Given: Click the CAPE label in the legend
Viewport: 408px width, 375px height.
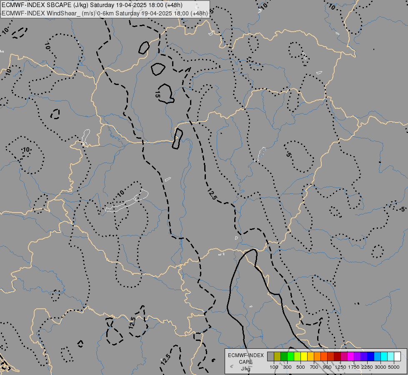Looking at the screenshot, I should (x=245, y=362).
